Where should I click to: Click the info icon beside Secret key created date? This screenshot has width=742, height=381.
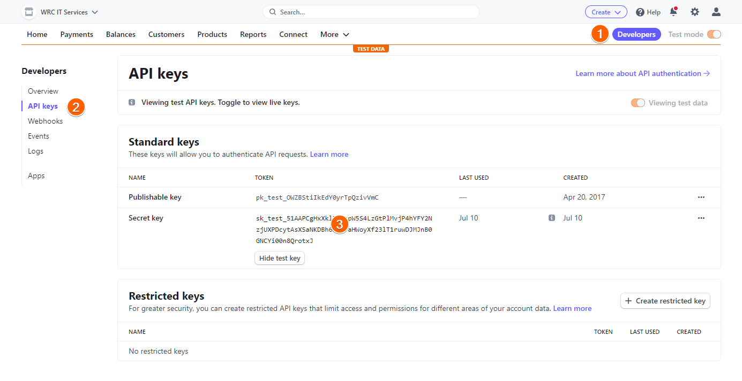click(551, 218)
